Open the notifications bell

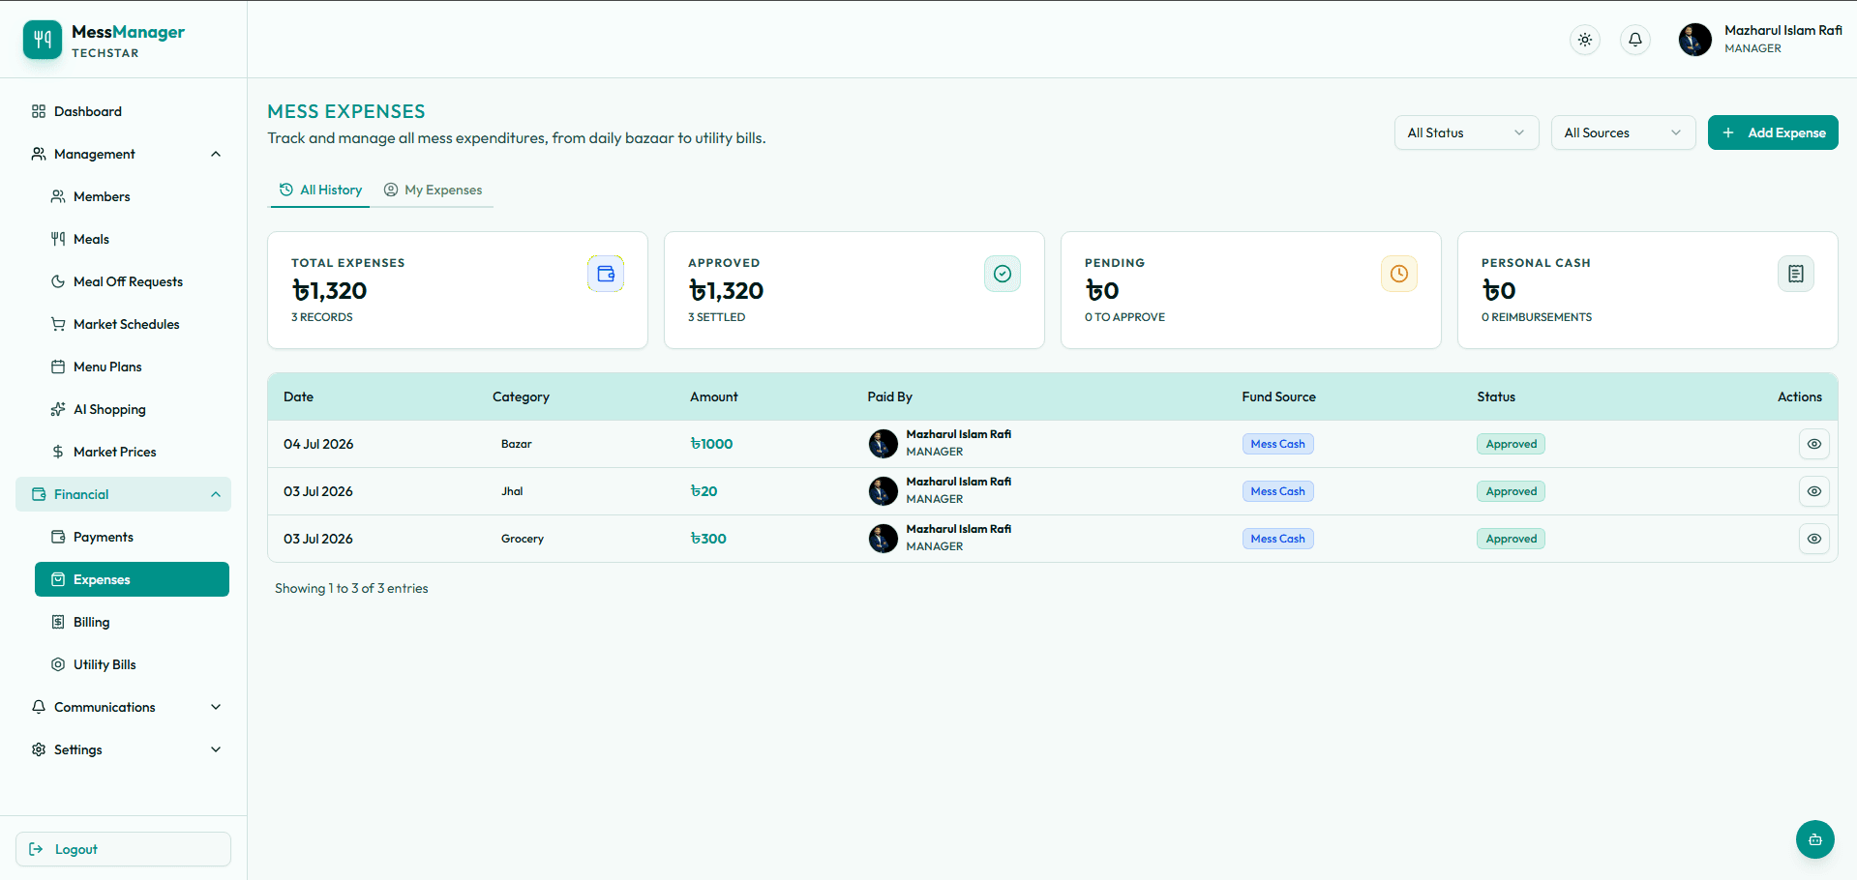coord(1634,40)
